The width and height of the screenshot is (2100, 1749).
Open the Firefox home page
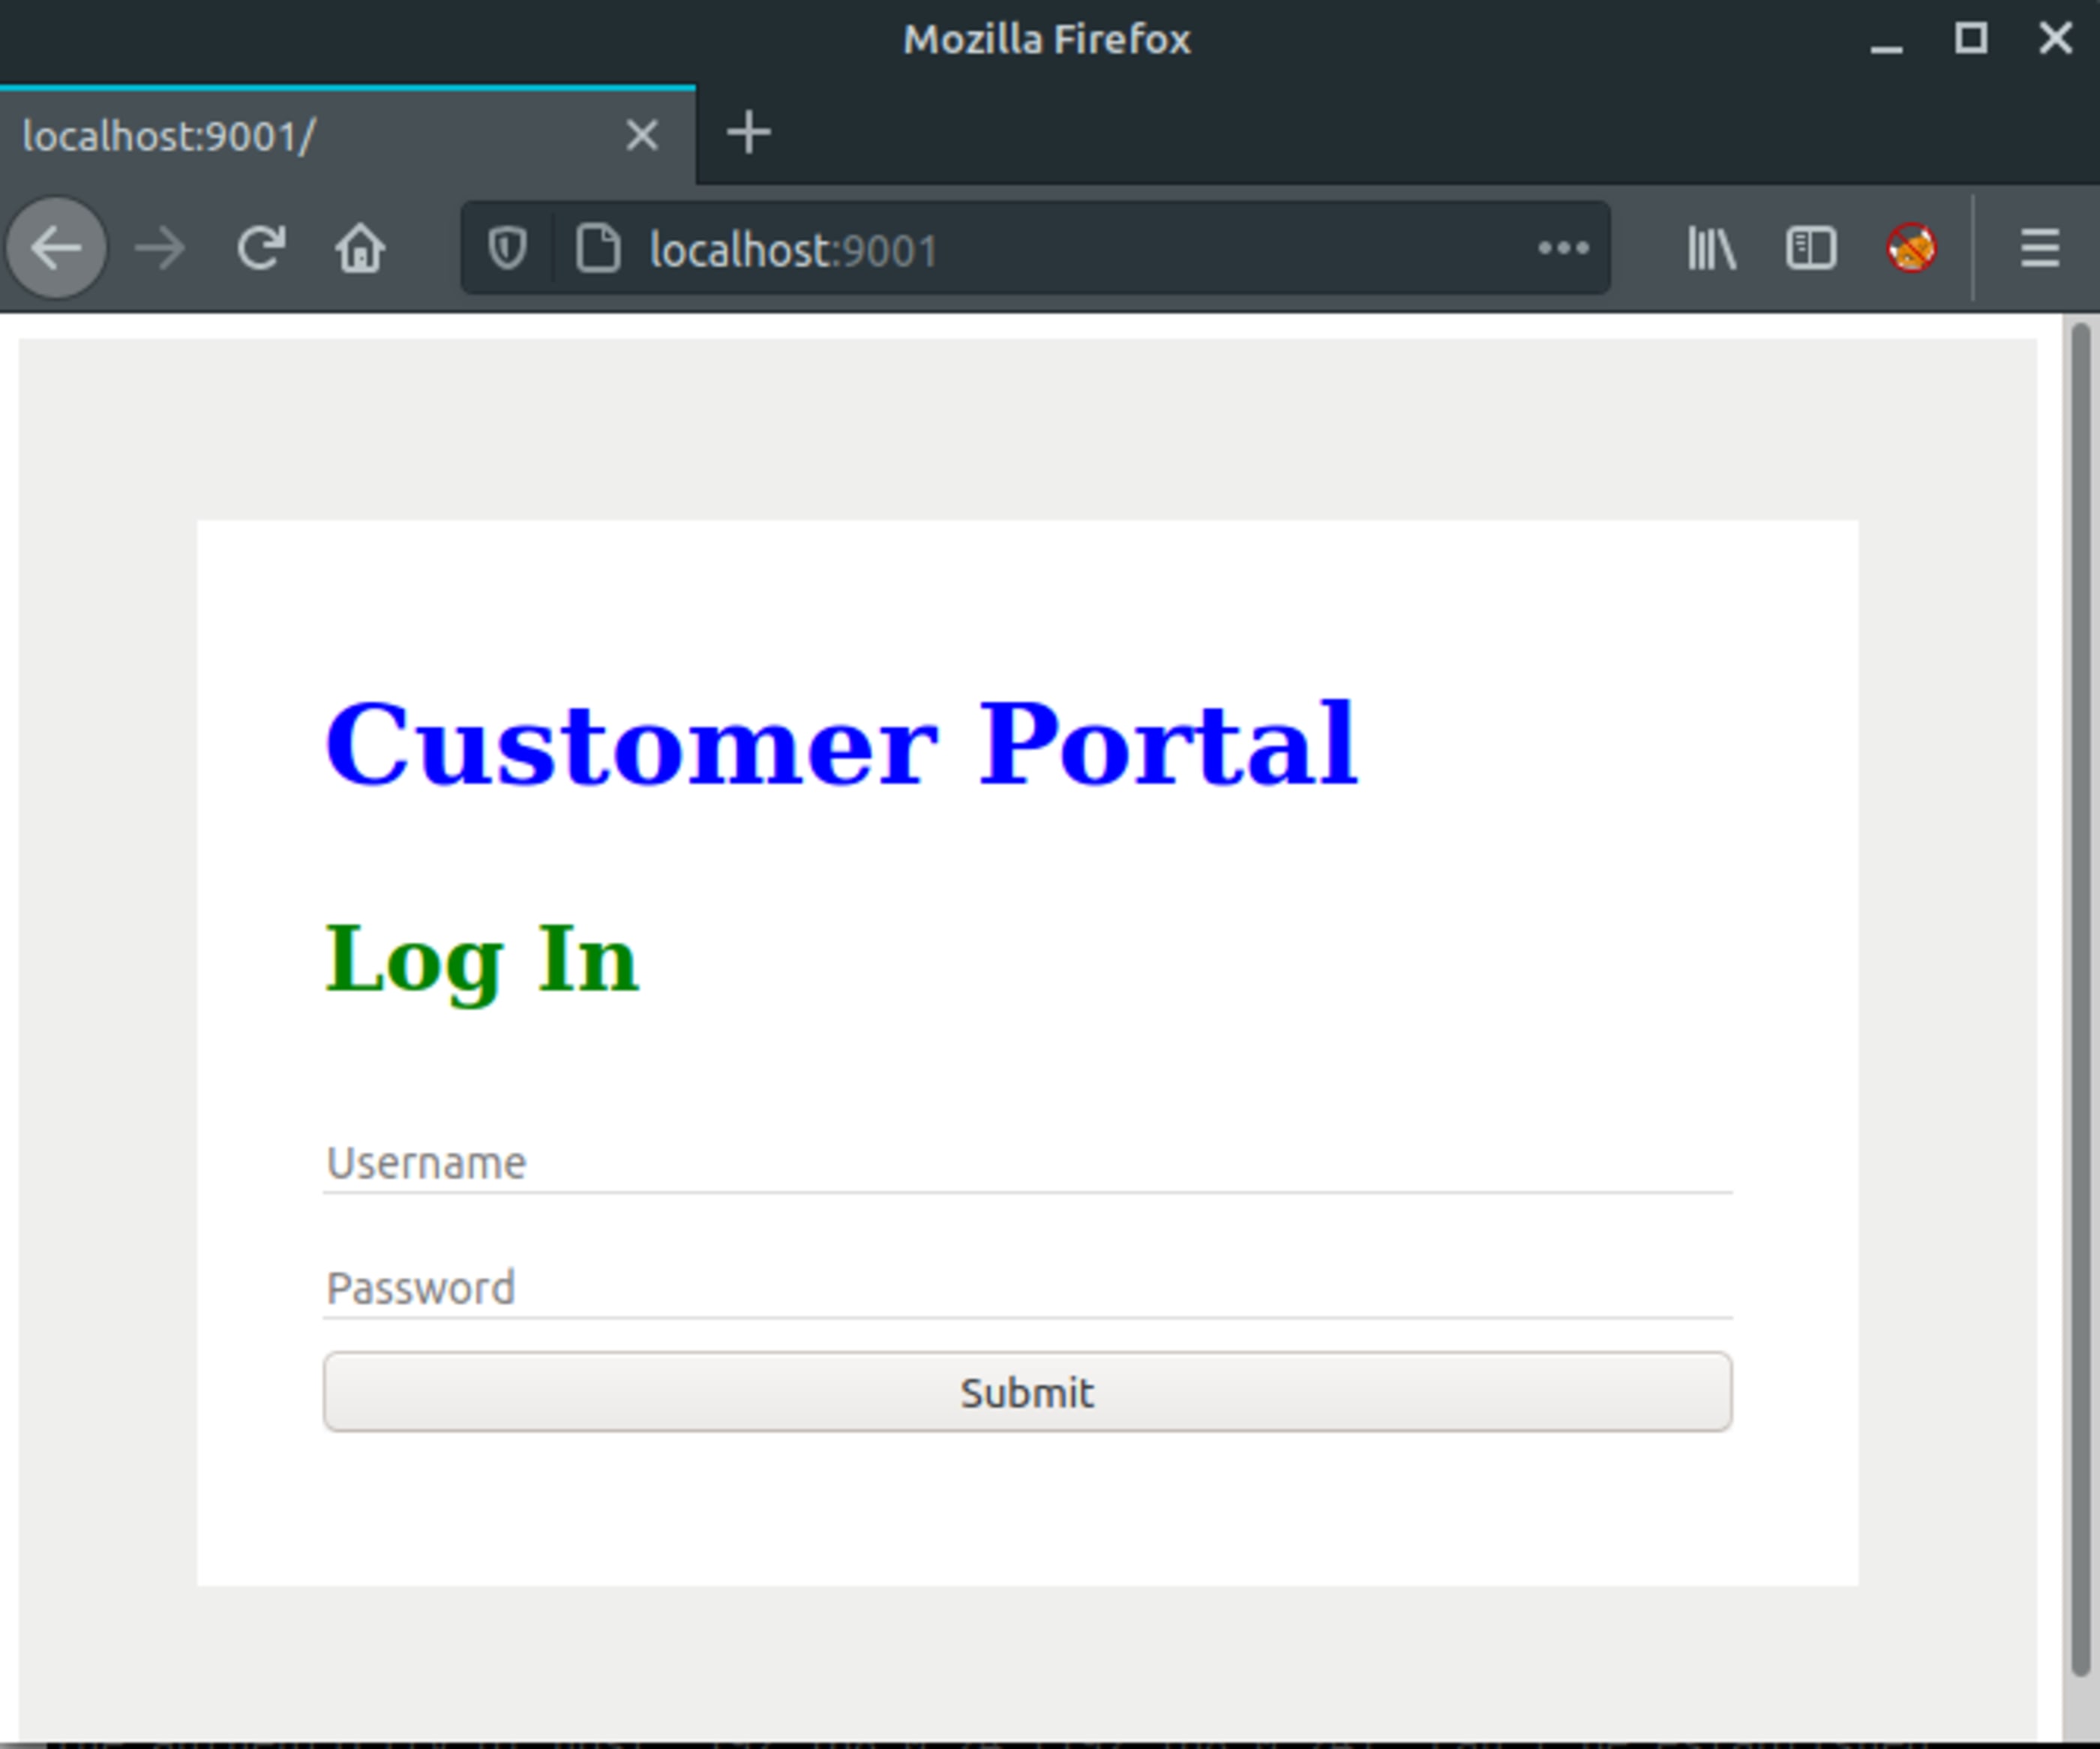pos(360,248)
